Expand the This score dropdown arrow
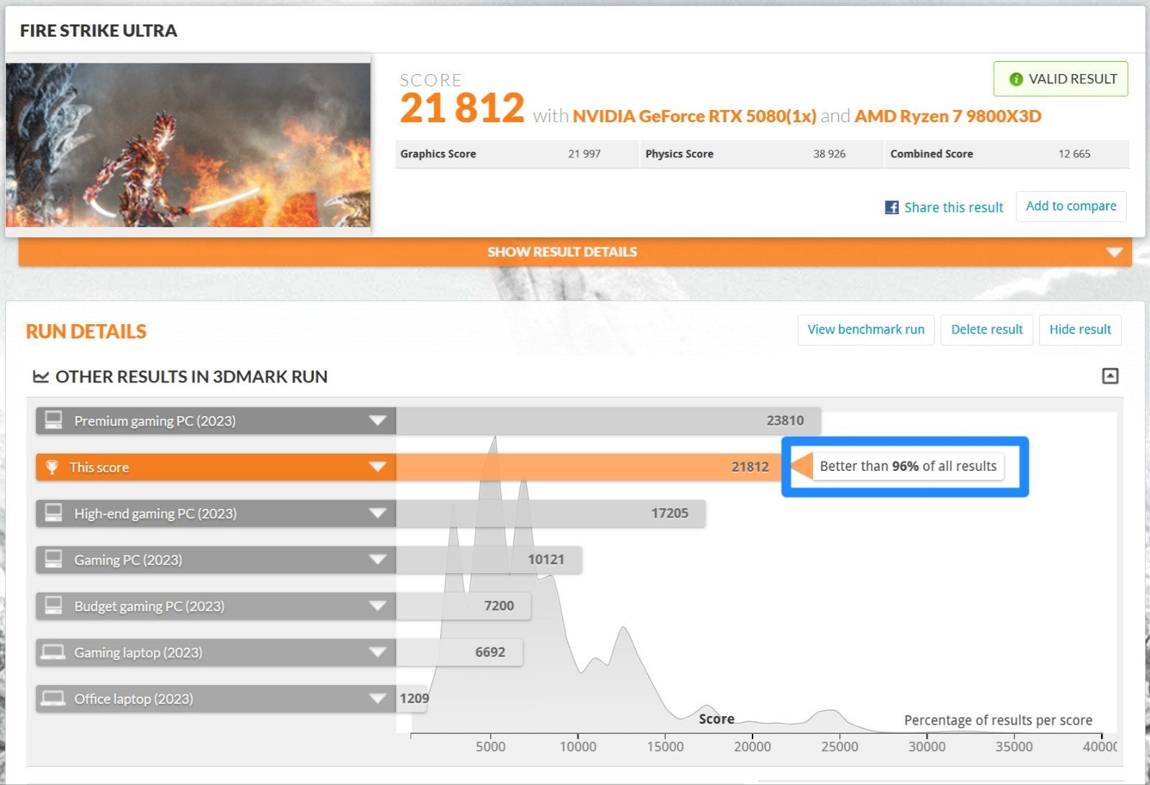The height and width of the screenshot is (785, 1150). 377,467
